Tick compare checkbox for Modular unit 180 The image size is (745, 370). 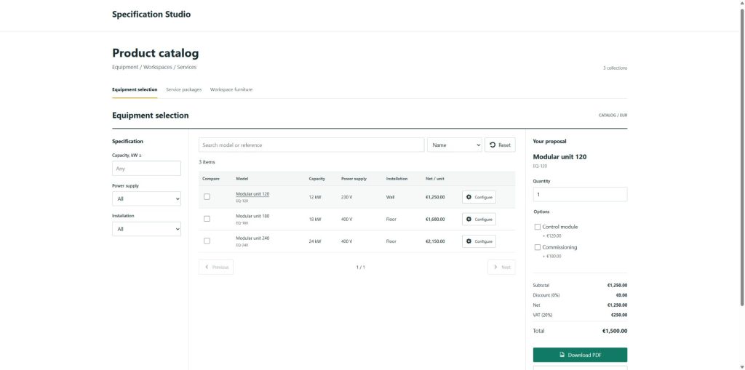tap(207, 219)
